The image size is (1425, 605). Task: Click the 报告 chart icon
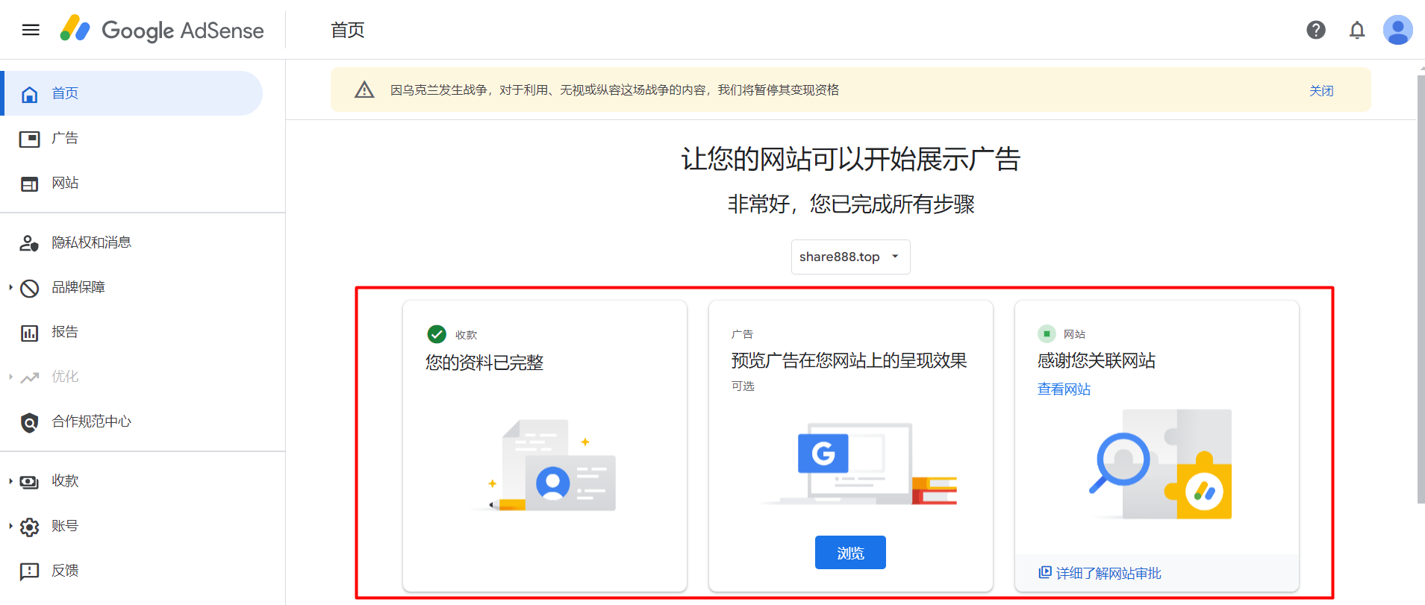30,333
